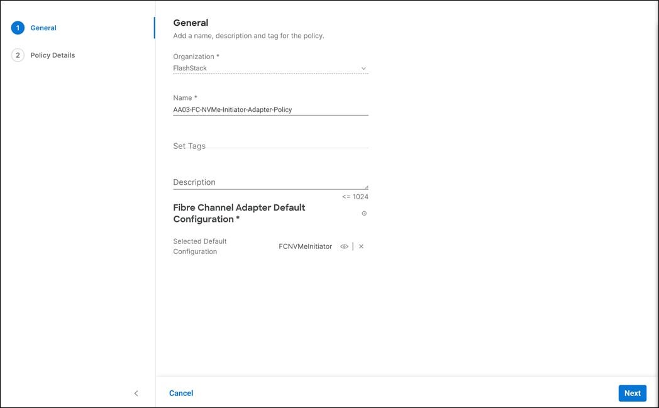Click the Description resize handle
659x408 pixels.
tap(365, 187)
